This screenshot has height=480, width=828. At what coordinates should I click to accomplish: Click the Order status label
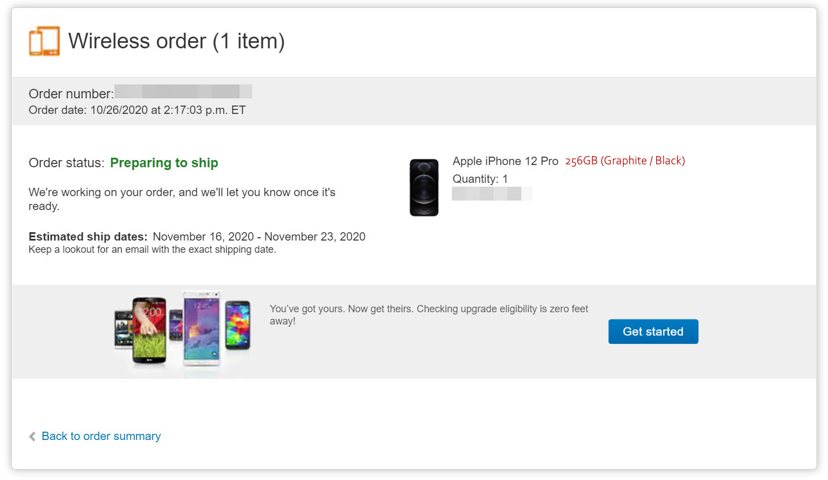[x=67, y=163]
